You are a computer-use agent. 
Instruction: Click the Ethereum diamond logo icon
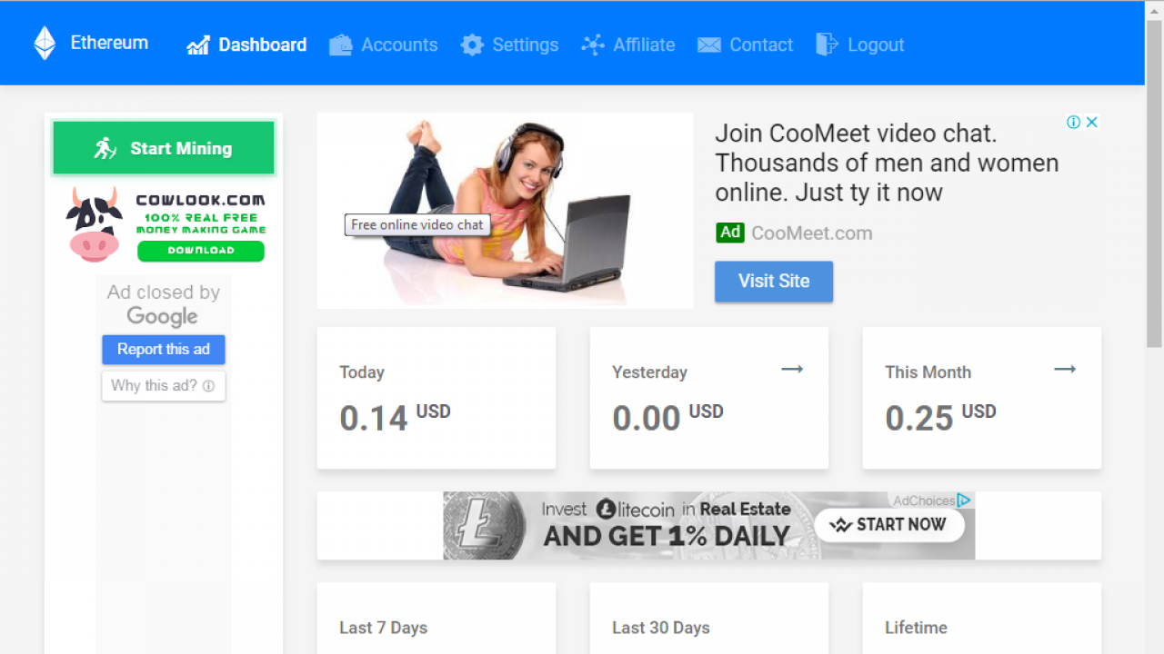point(45,43)
